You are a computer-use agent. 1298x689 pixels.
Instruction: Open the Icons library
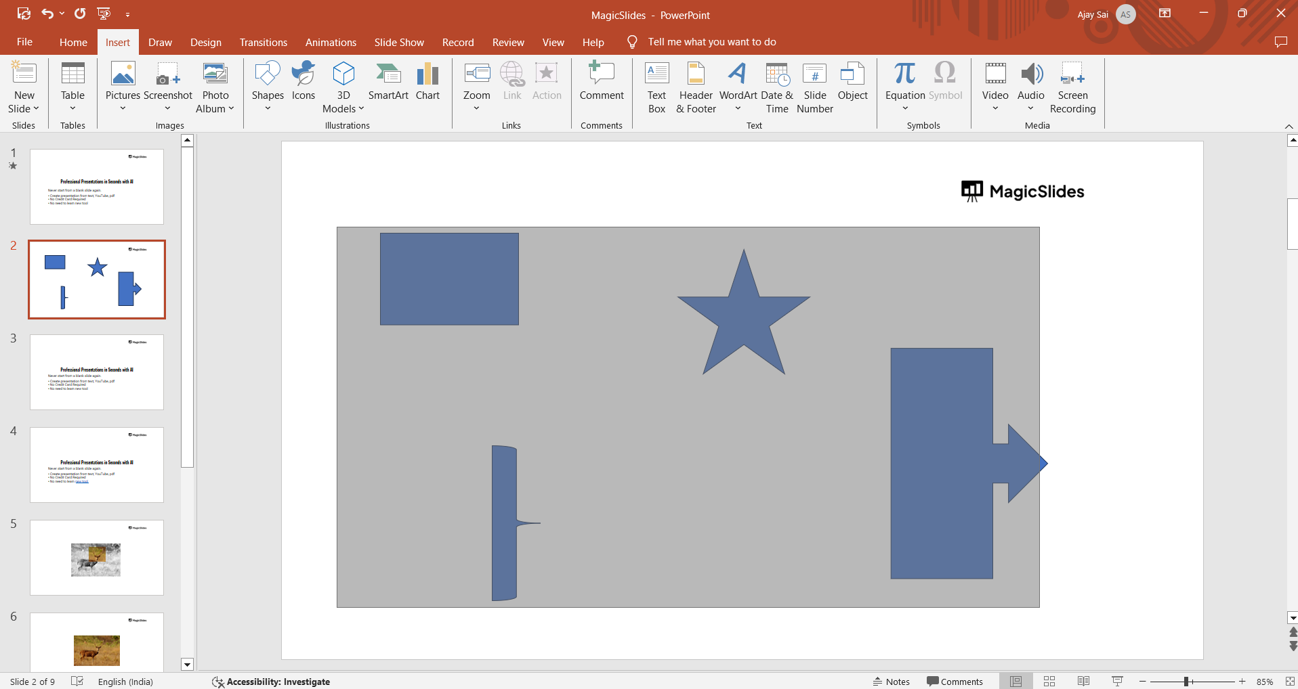coord(303,82)
